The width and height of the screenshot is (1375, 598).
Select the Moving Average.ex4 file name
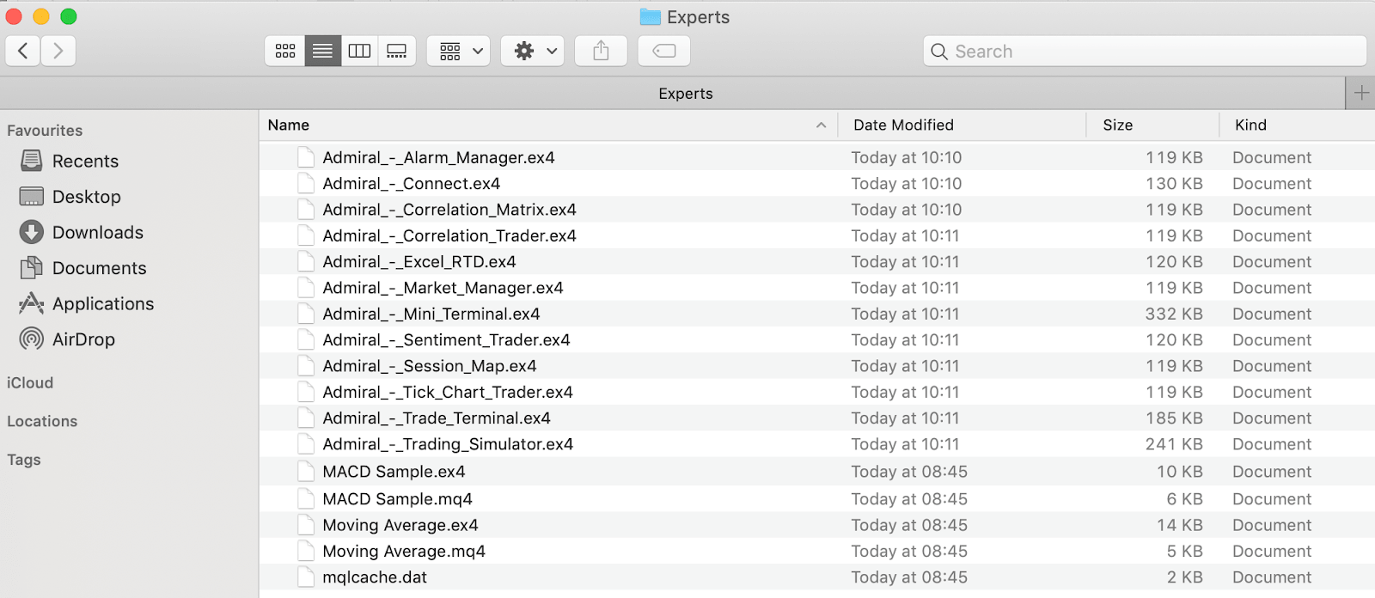[x=400, y=525]
